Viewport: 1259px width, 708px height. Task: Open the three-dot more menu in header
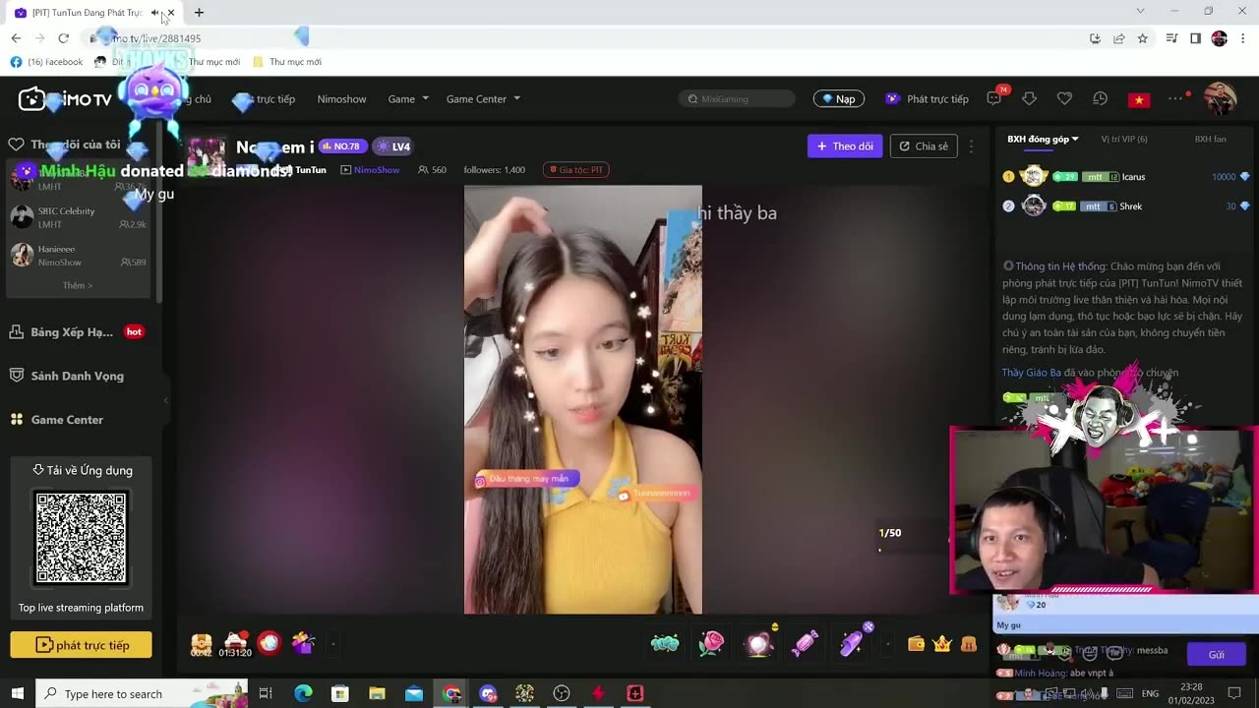pyautogui.click(x=1175, y=98)
